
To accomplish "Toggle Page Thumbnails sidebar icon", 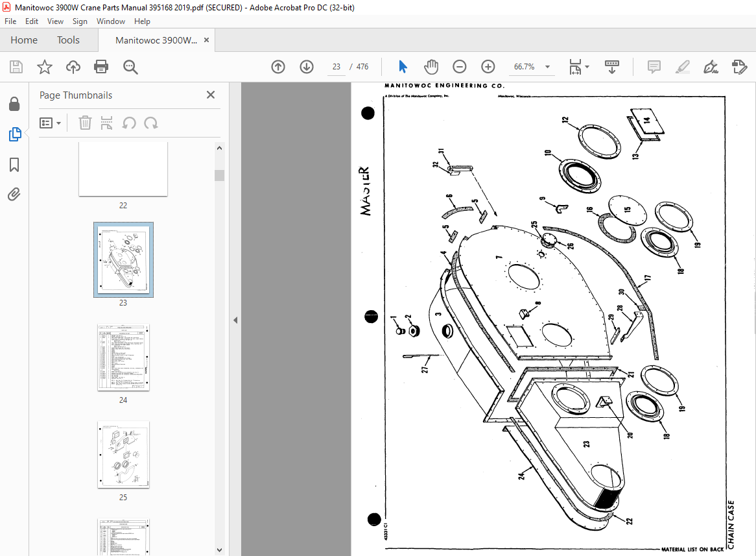I will (x=15, y=134).
